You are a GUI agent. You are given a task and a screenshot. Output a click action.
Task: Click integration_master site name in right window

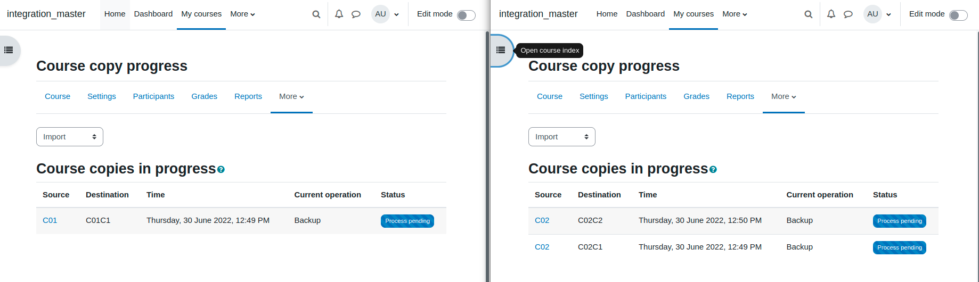point(539,14)
